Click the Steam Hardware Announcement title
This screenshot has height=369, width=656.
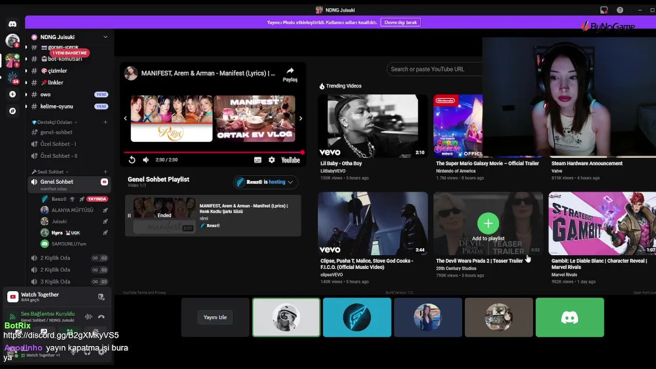(x=587, y=163)
